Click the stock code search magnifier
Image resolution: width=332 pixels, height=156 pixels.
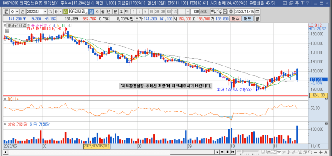coord(50,12)
